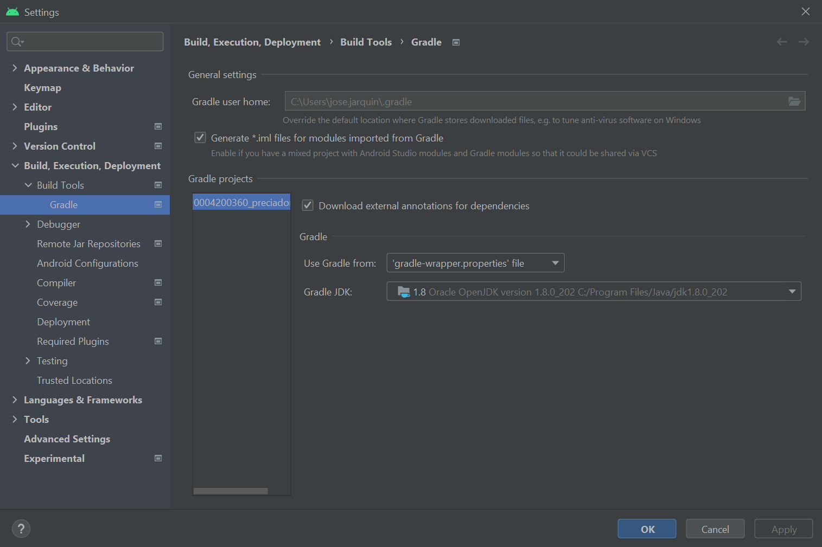822x547 pixels.
Task: Click the project-level icon beside Coverage
Action: tap(158, 302)
